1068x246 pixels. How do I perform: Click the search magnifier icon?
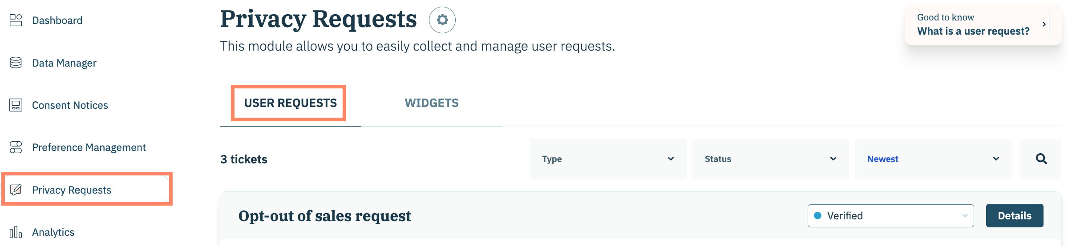point(1041,159)
